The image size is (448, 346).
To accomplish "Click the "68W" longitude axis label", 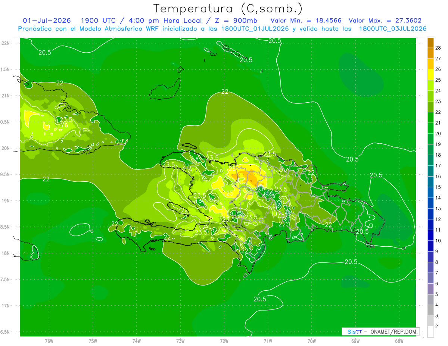I will pyautogui.click(x=399, y=341).
